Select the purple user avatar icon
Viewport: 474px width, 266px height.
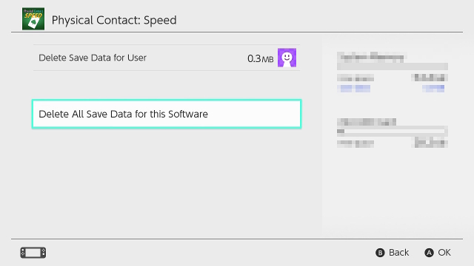point(287,58)
